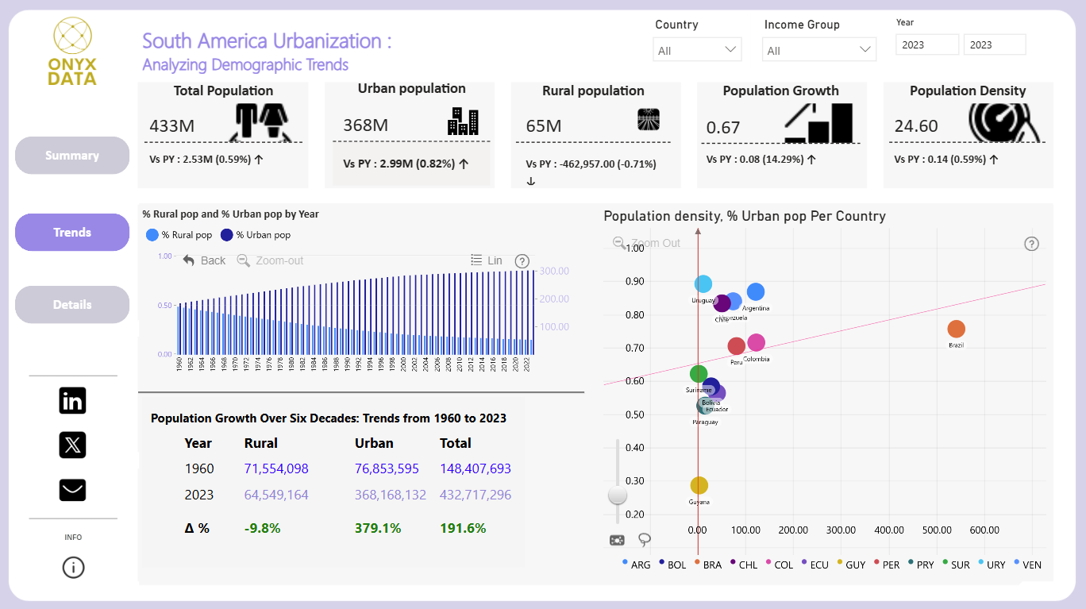Click the Onyx Data logo
The width and height of the screenshot is (1086, 609).
(72, 51)
